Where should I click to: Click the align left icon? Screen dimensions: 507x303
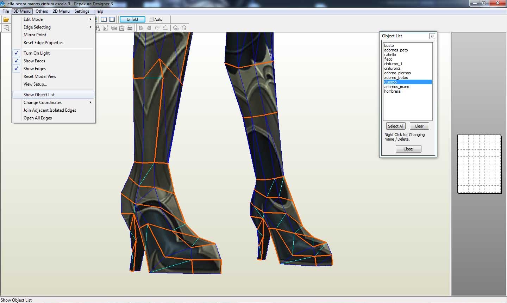[x=141, y=28]
